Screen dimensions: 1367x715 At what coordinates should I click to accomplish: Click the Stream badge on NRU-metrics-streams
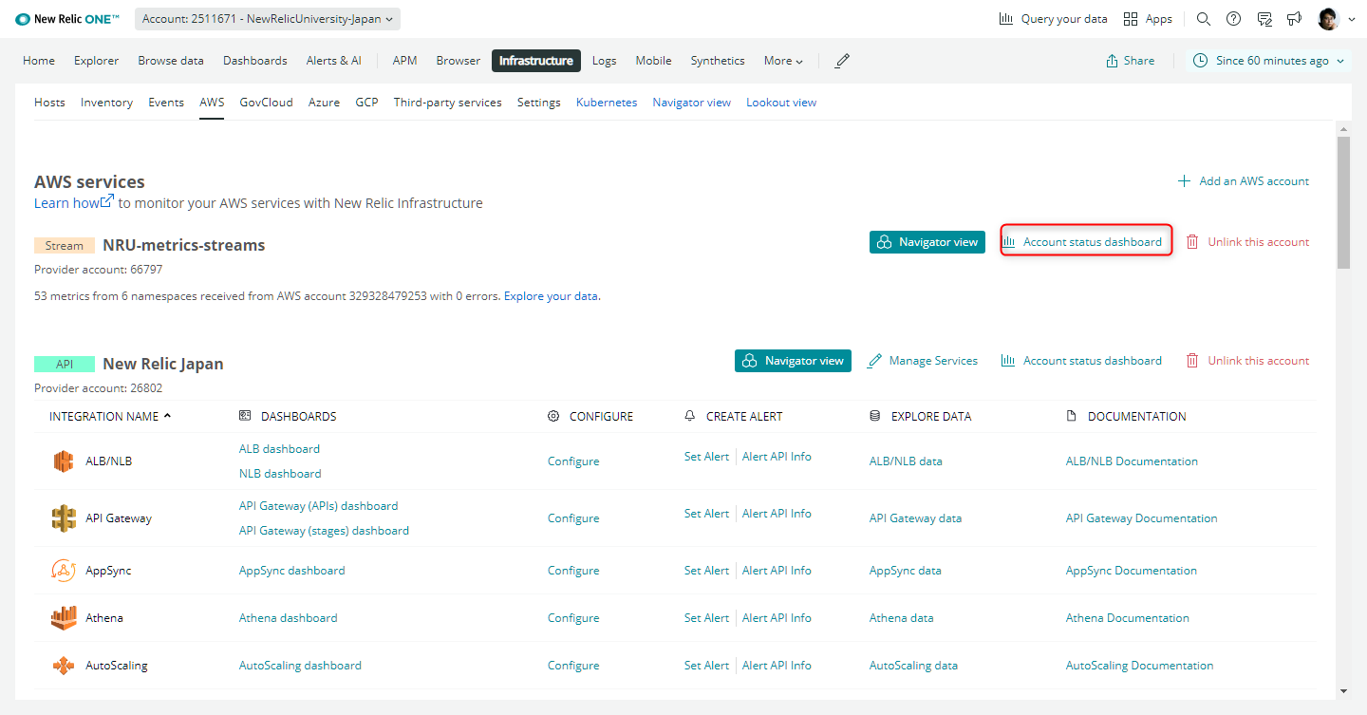click(65, 246)
